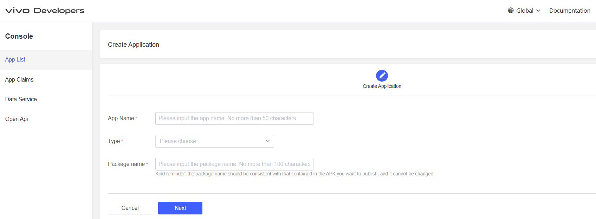Click the Package name field label
Screen dimensions: 596x219
pos(126,164)
